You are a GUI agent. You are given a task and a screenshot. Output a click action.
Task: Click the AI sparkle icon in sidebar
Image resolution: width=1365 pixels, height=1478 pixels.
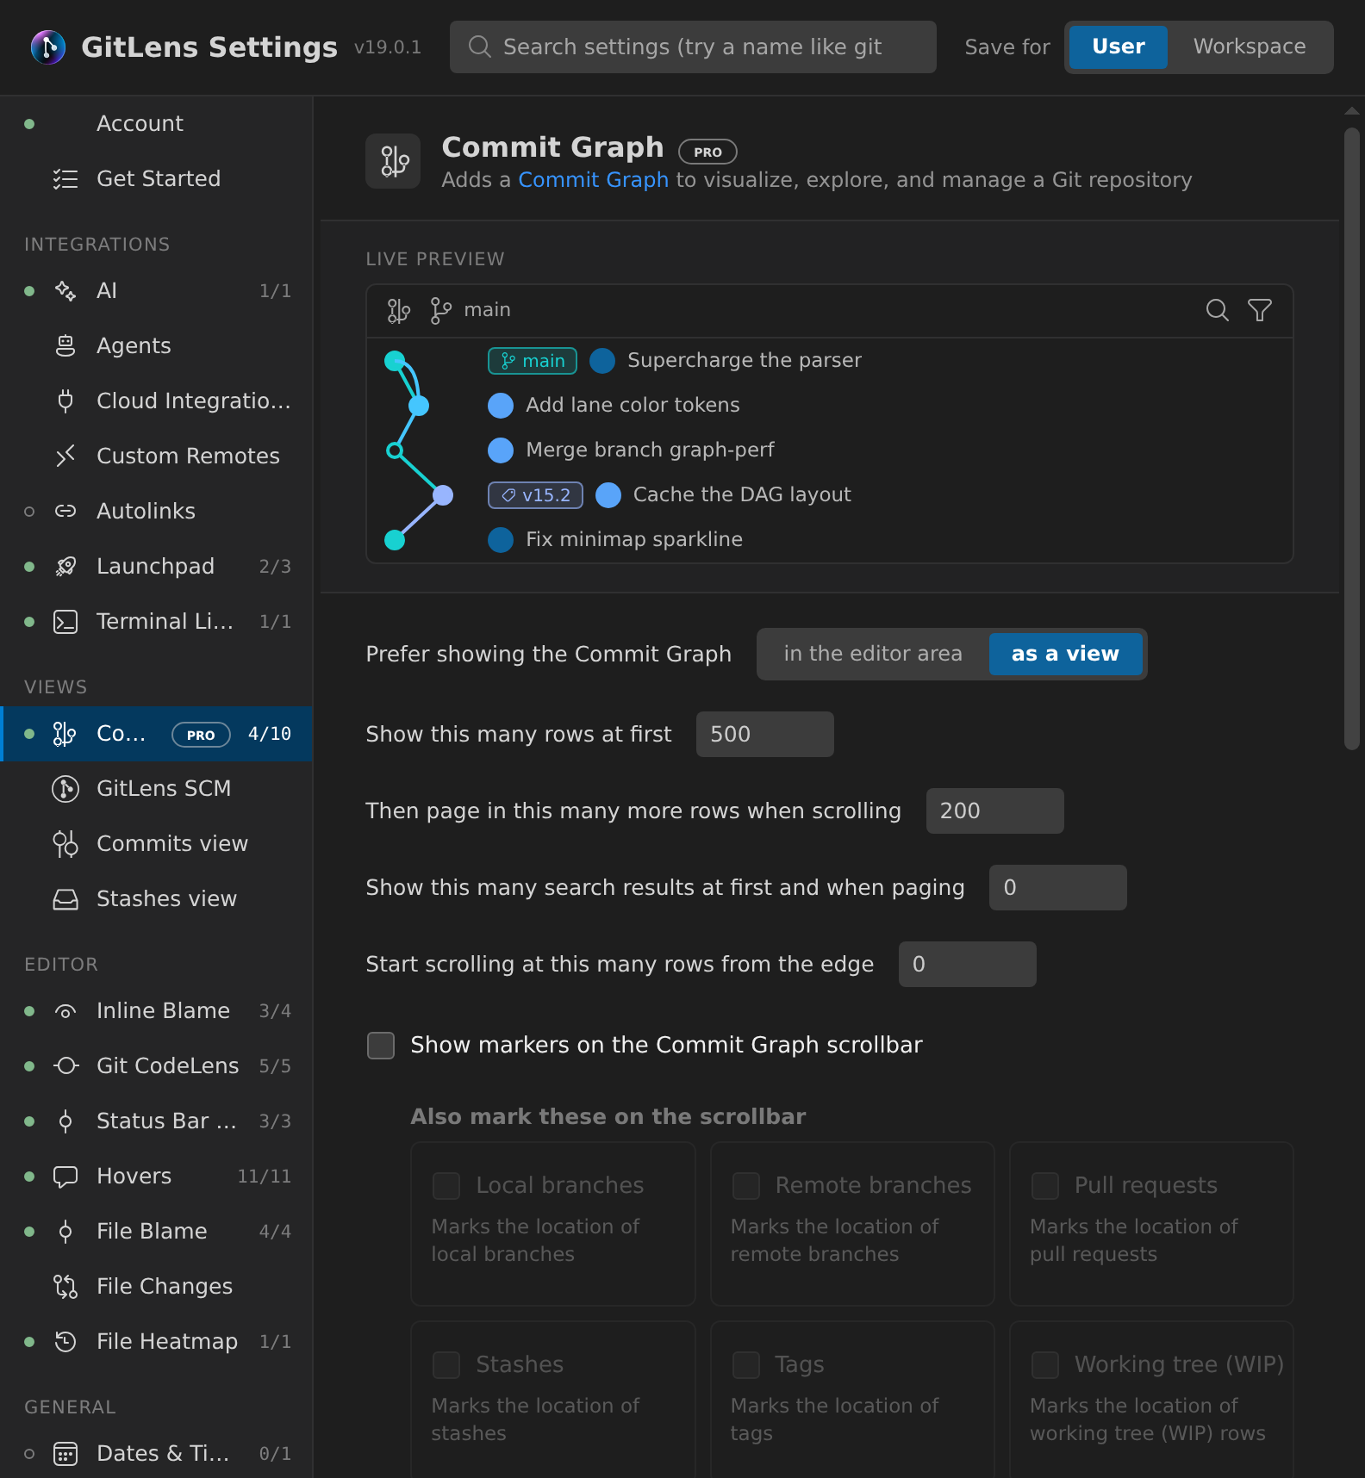[65, 291]
